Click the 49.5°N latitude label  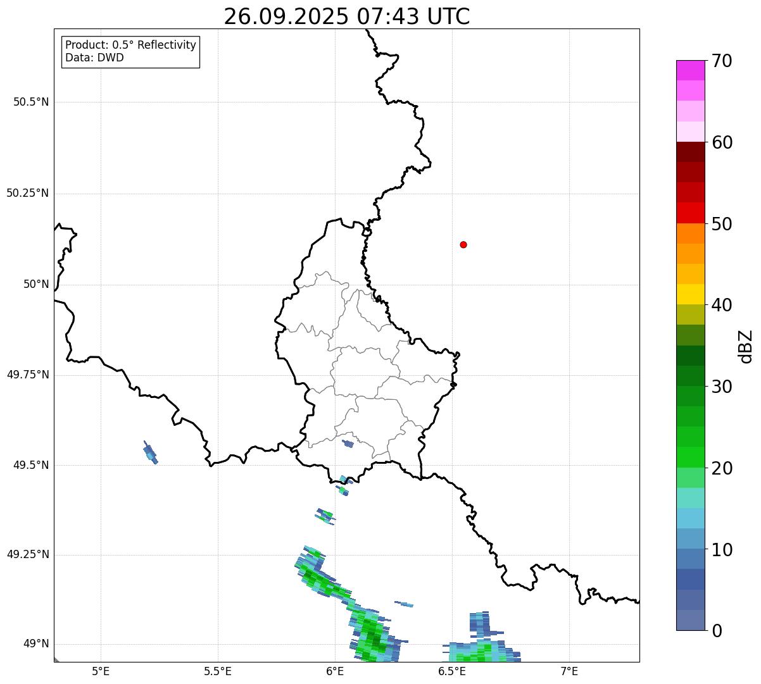point(31,465)
